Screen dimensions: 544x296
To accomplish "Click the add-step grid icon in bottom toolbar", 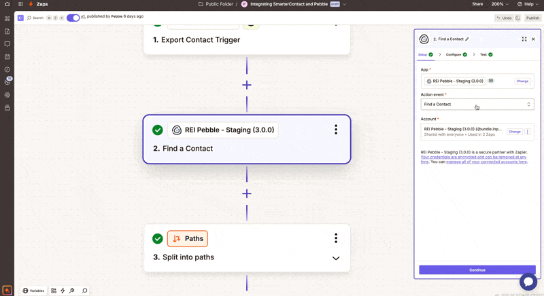I will click(x=54, y=291).
